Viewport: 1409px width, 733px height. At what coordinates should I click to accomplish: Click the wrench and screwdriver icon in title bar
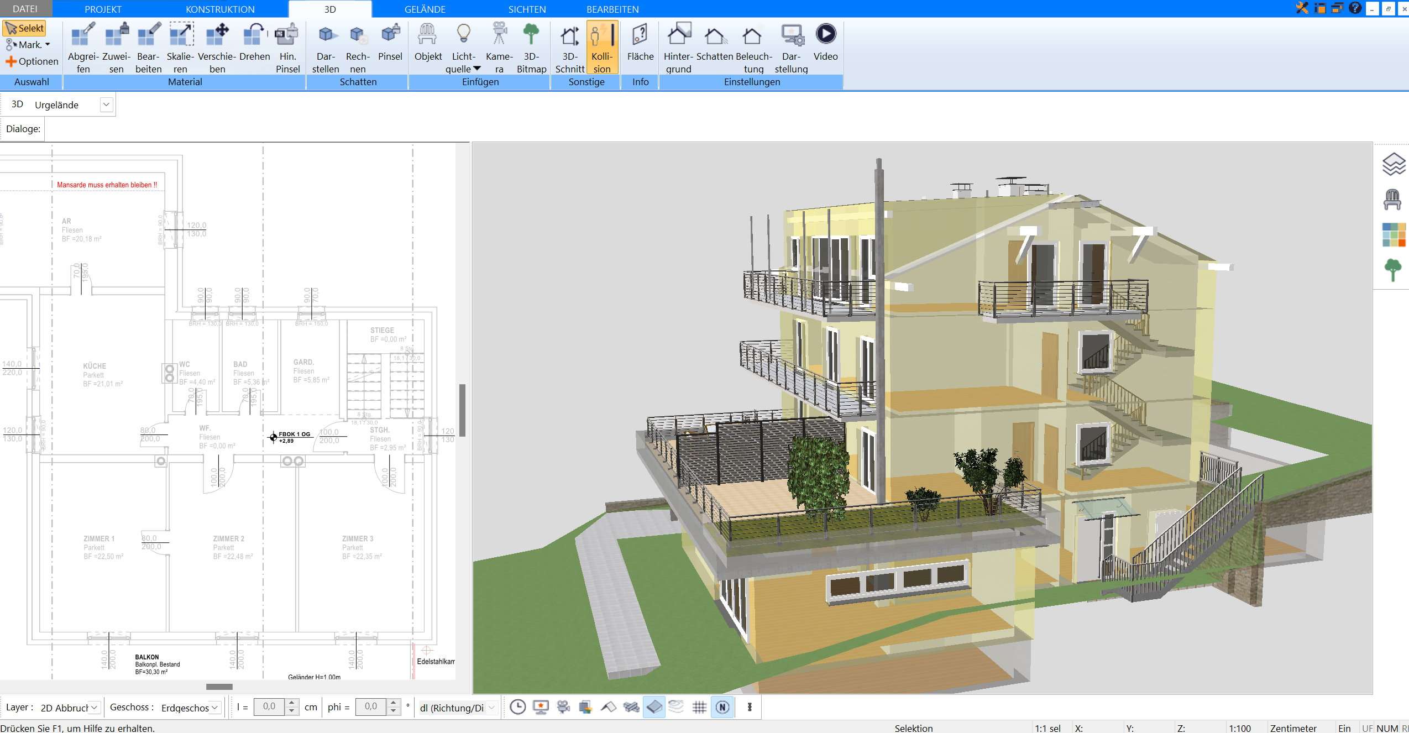pos(1302,8)
